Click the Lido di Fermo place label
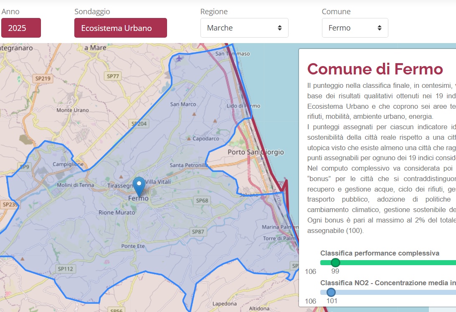456x312 pixels. click(x=243, y=106)
